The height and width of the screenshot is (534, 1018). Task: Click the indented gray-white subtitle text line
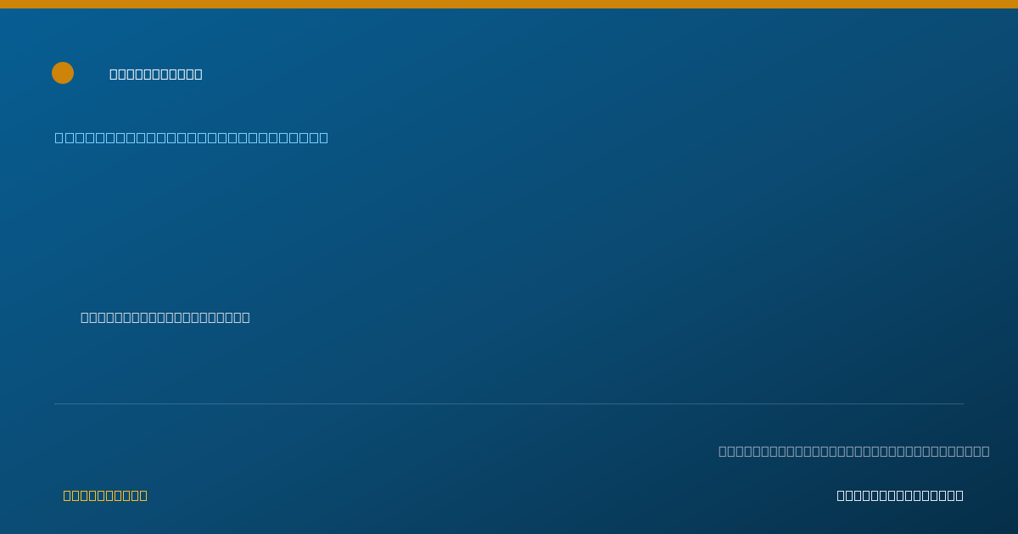click(x=165, y=317)
